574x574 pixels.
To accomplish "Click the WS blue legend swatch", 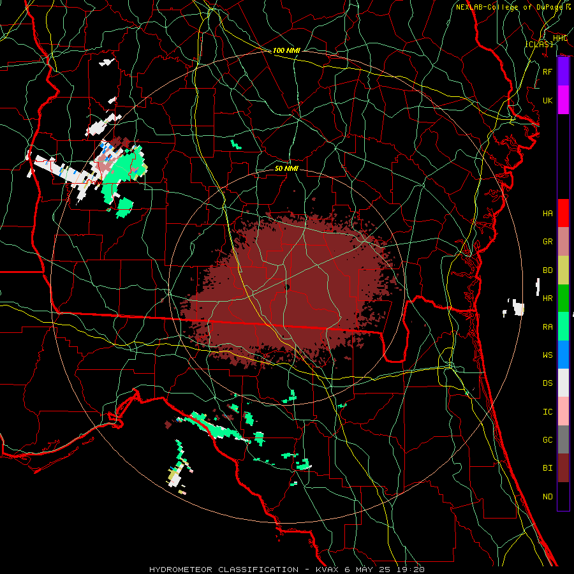I will click(x=563, y=355).
